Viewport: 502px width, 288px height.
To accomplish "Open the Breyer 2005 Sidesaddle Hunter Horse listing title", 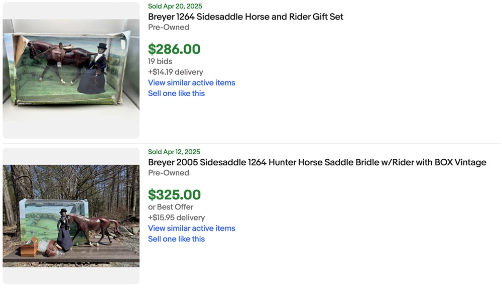I will coord(317,162).
